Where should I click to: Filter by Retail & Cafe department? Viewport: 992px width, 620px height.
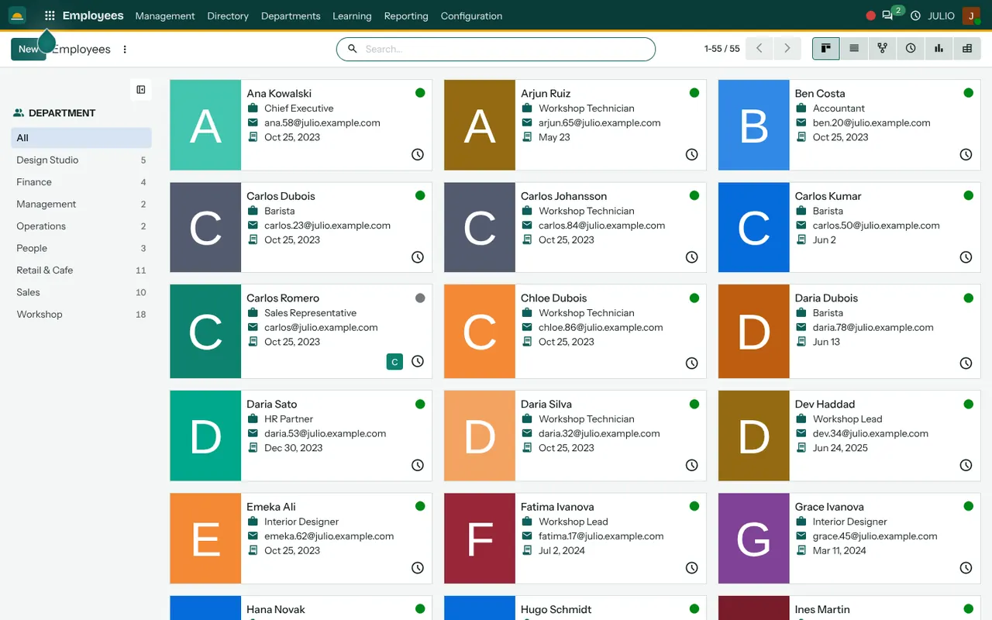click(81, 270)
